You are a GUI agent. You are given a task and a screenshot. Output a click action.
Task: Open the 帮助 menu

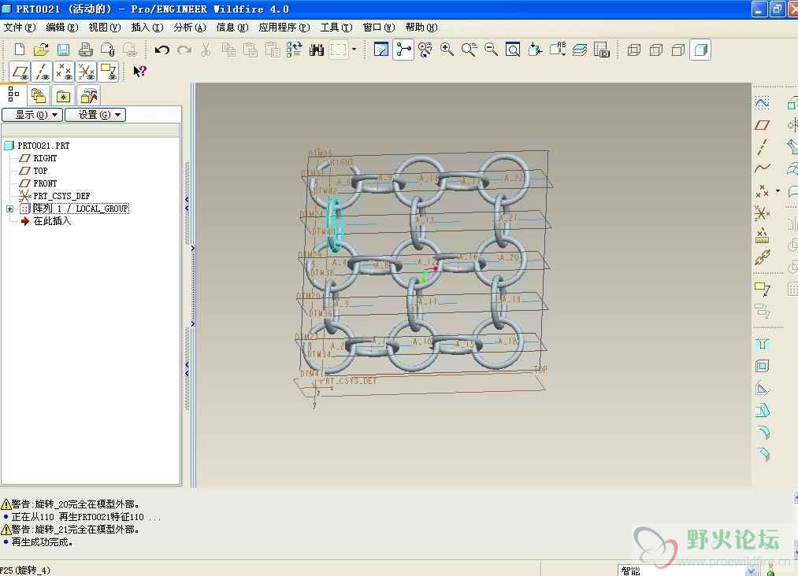[x=421, y=28]
